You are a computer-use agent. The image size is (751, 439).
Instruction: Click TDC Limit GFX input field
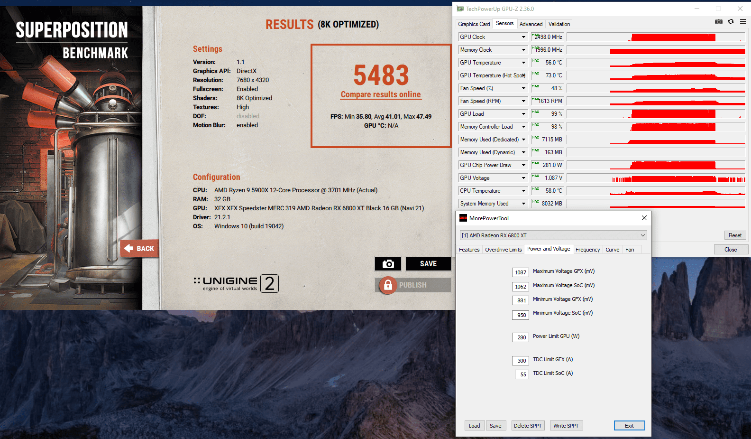pos(521,361)
